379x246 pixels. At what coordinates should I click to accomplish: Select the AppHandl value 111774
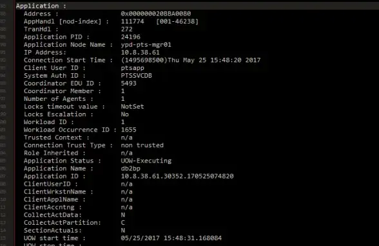pos(132,21)
